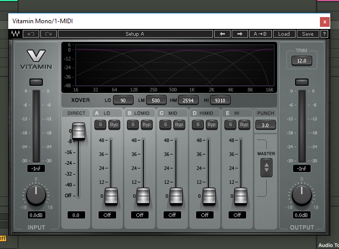Go to next preset with right arrow
Screen dimensions: 339x249
point(240,34)
